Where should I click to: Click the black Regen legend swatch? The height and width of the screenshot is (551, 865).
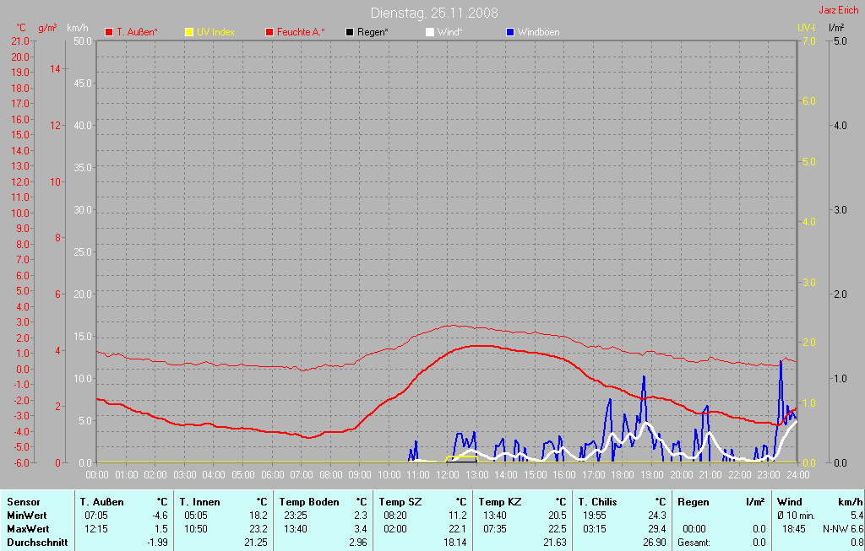click(350, 32)
